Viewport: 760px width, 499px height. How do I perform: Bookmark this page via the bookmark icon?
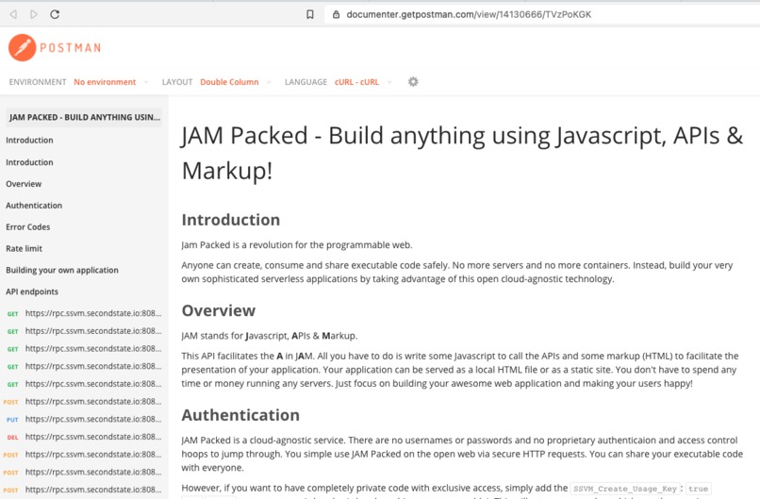point(310,14)
